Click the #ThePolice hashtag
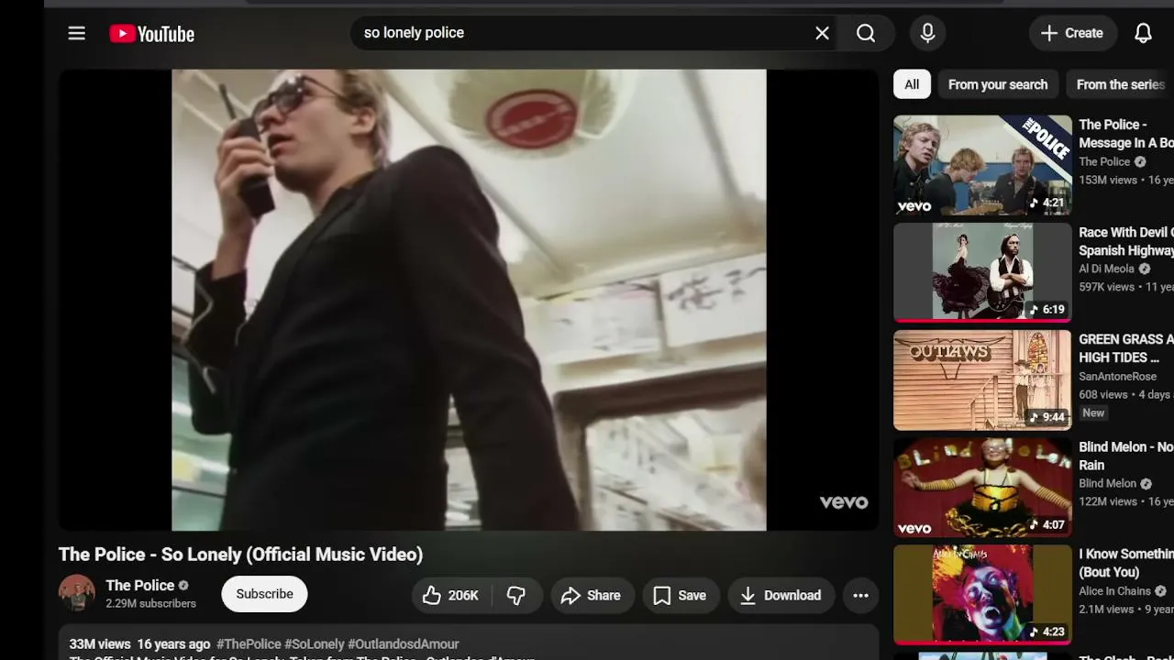1174x660 pixels. click(249, 644)
